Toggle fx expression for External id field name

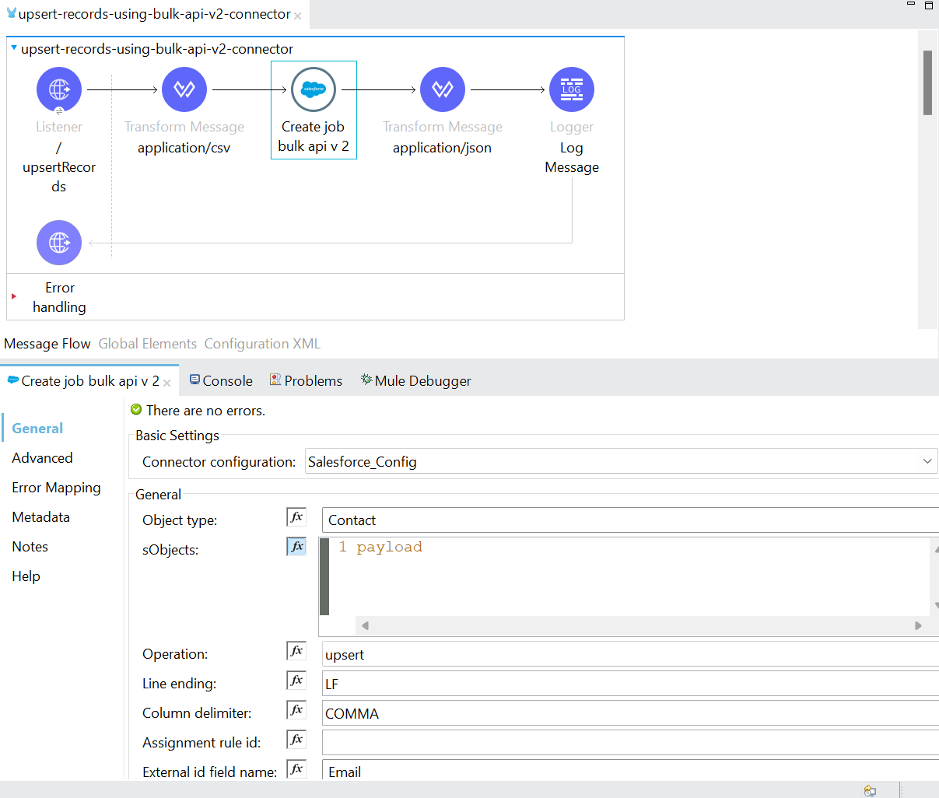tap(296, 769)
